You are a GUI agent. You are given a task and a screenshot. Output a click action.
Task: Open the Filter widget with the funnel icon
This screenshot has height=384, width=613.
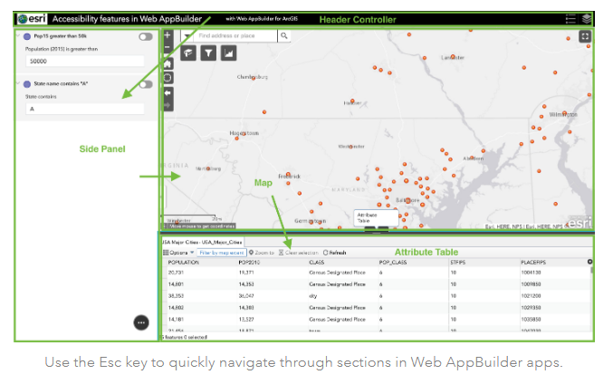[208, 53]
